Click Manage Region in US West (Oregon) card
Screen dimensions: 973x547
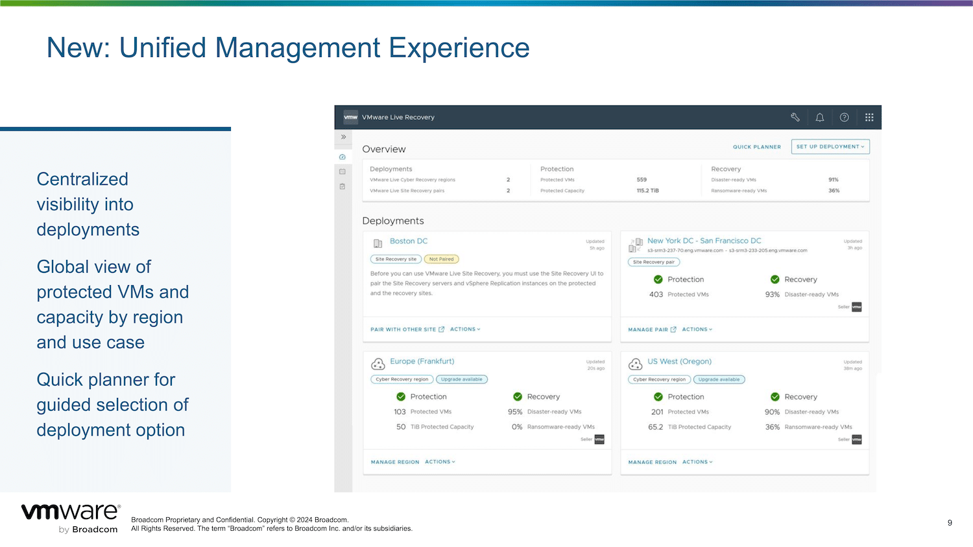[x=653, y=462]
